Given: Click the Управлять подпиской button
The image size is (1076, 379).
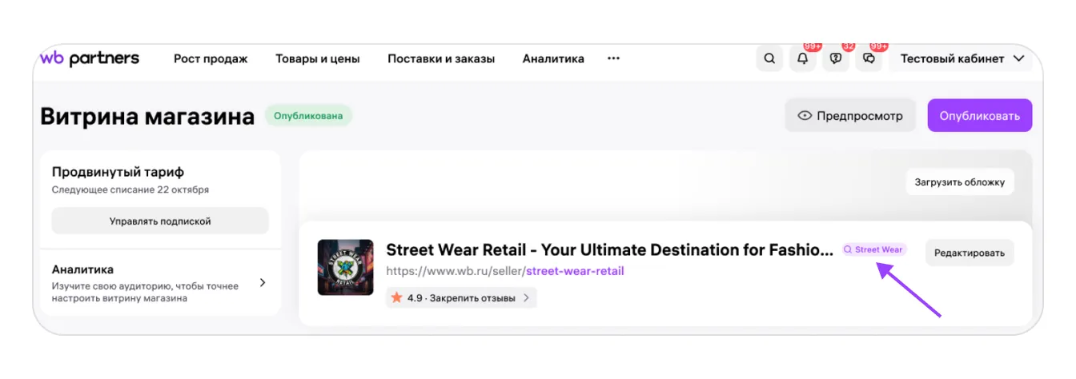Looking at the screenshot, I should coord(160,221).
